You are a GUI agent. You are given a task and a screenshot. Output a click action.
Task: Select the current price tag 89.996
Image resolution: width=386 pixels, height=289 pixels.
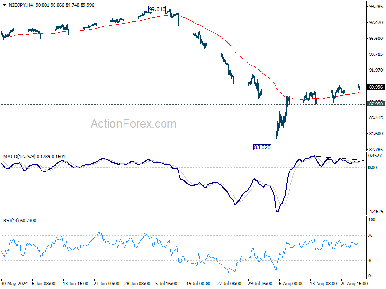click(x=376, y=87)
